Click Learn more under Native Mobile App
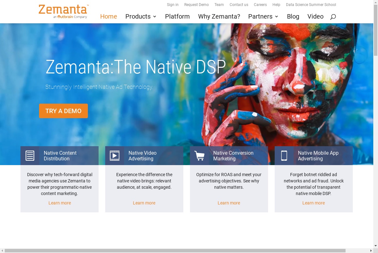Image resolution: width=378 pixels, height=253 pixels. point(313,203)
